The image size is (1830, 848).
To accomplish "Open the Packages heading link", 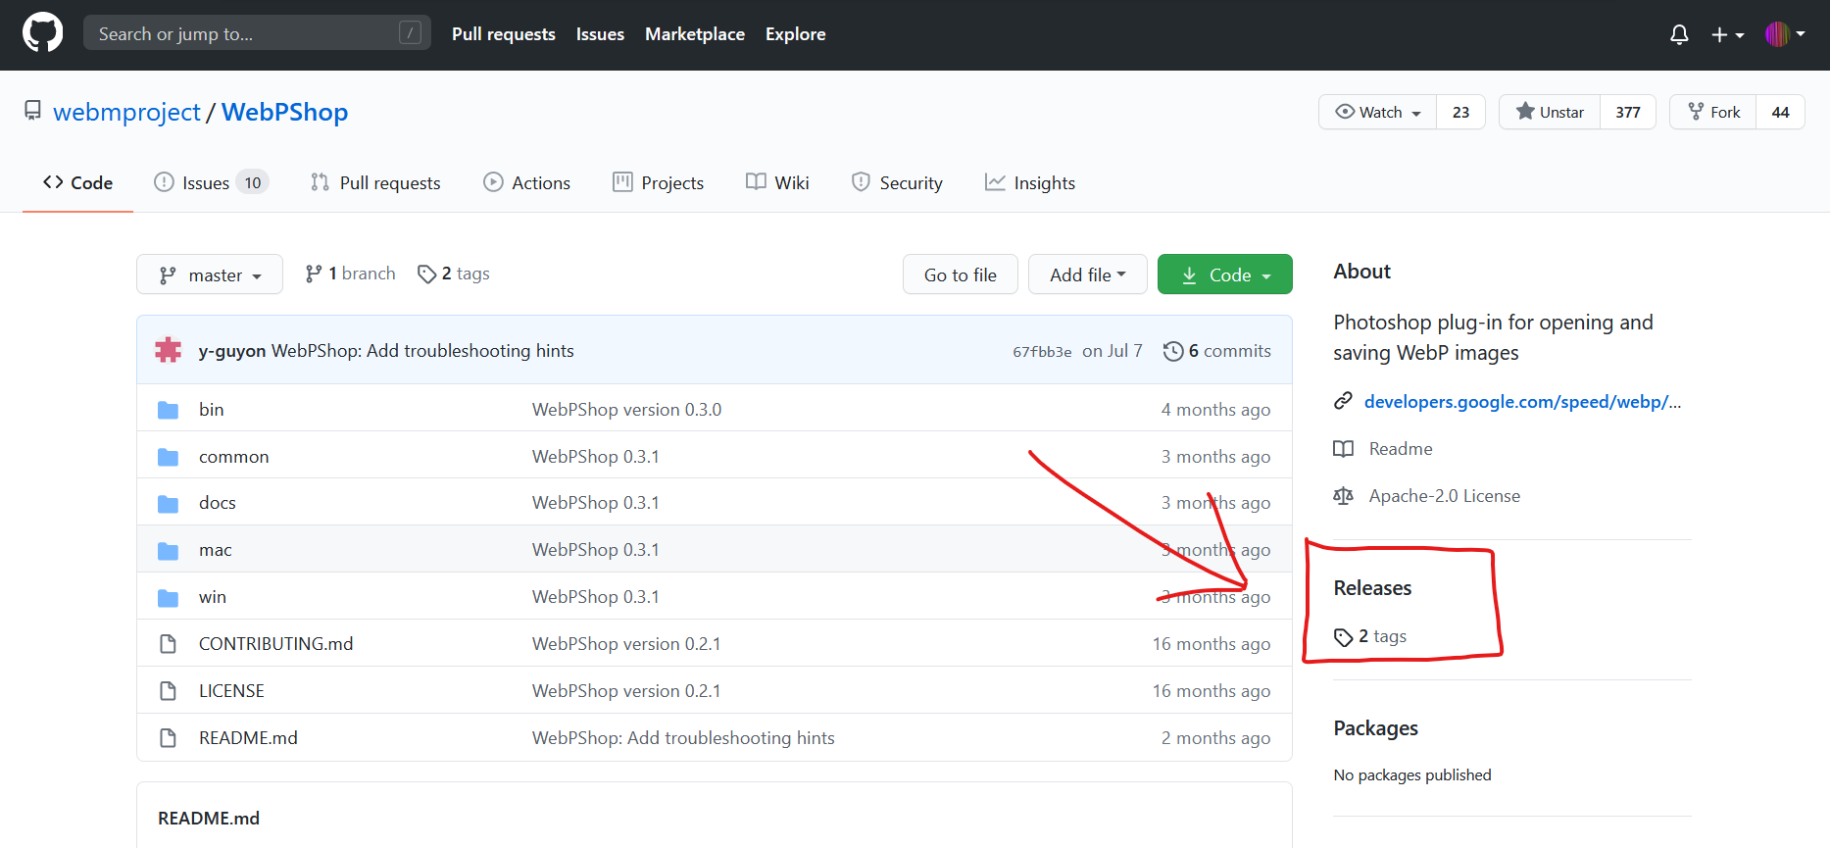I will [x=1375, y=728].
